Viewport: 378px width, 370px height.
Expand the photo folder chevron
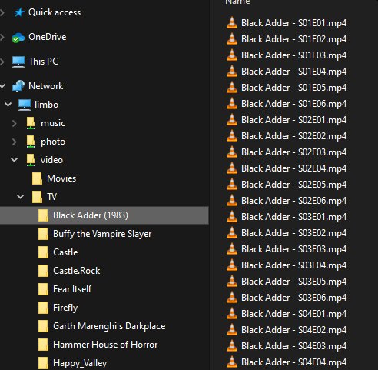click(15, 142)
